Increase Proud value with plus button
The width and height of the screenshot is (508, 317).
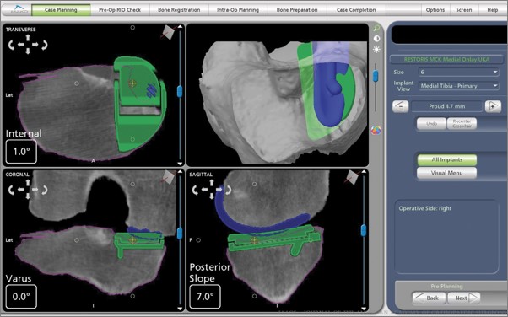493,106
